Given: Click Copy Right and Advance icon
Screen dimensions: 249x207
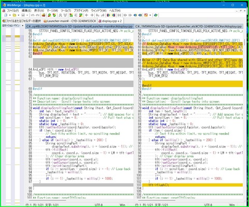Looking at the screenshot, I should tap(98, 15).
